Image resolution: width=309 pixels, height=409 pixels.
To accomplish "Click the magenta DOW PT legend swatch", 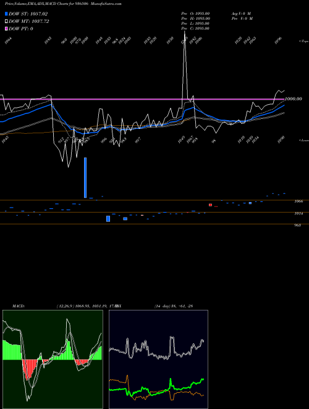I will pyautogui.click(x=6, y=29).
